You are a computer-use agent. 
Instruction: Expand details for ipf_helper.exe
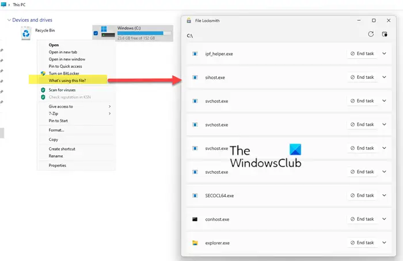click(x=384, y=53)
